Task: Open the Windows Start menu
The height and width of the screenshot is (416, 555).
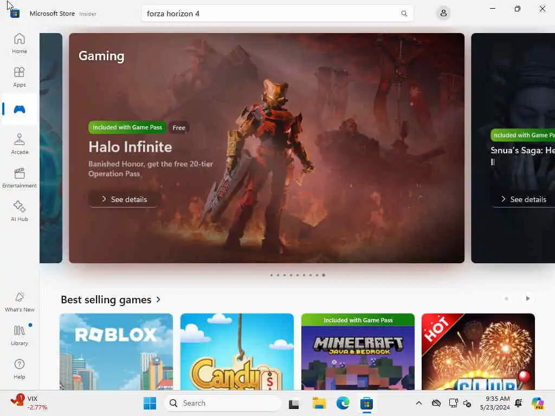Action: [150, 403]
